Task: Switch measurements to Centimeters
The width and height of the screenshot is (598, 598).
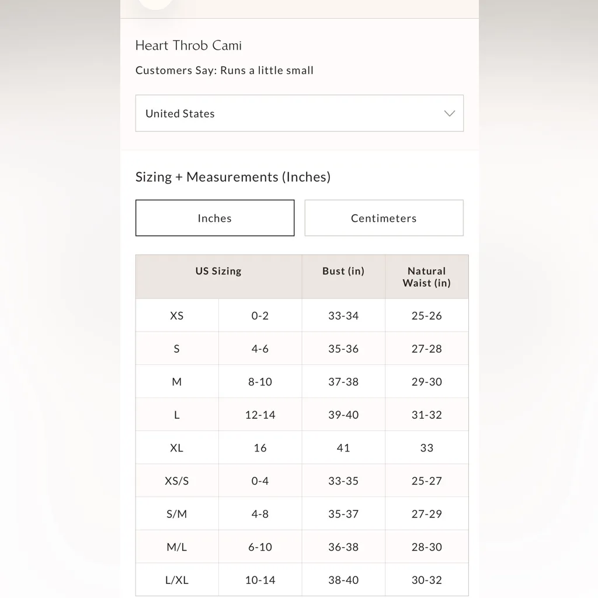Action: point(384,218)
